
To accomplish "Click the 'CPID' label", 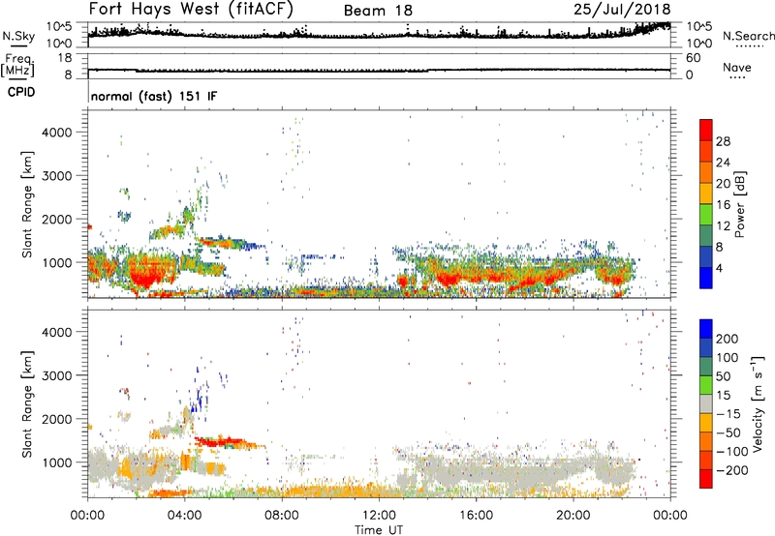I will coord(21,92).
